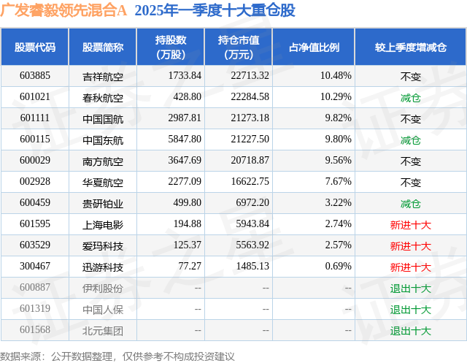
Task: Click market value 22713.32
Action: click(x=250, y=76)
